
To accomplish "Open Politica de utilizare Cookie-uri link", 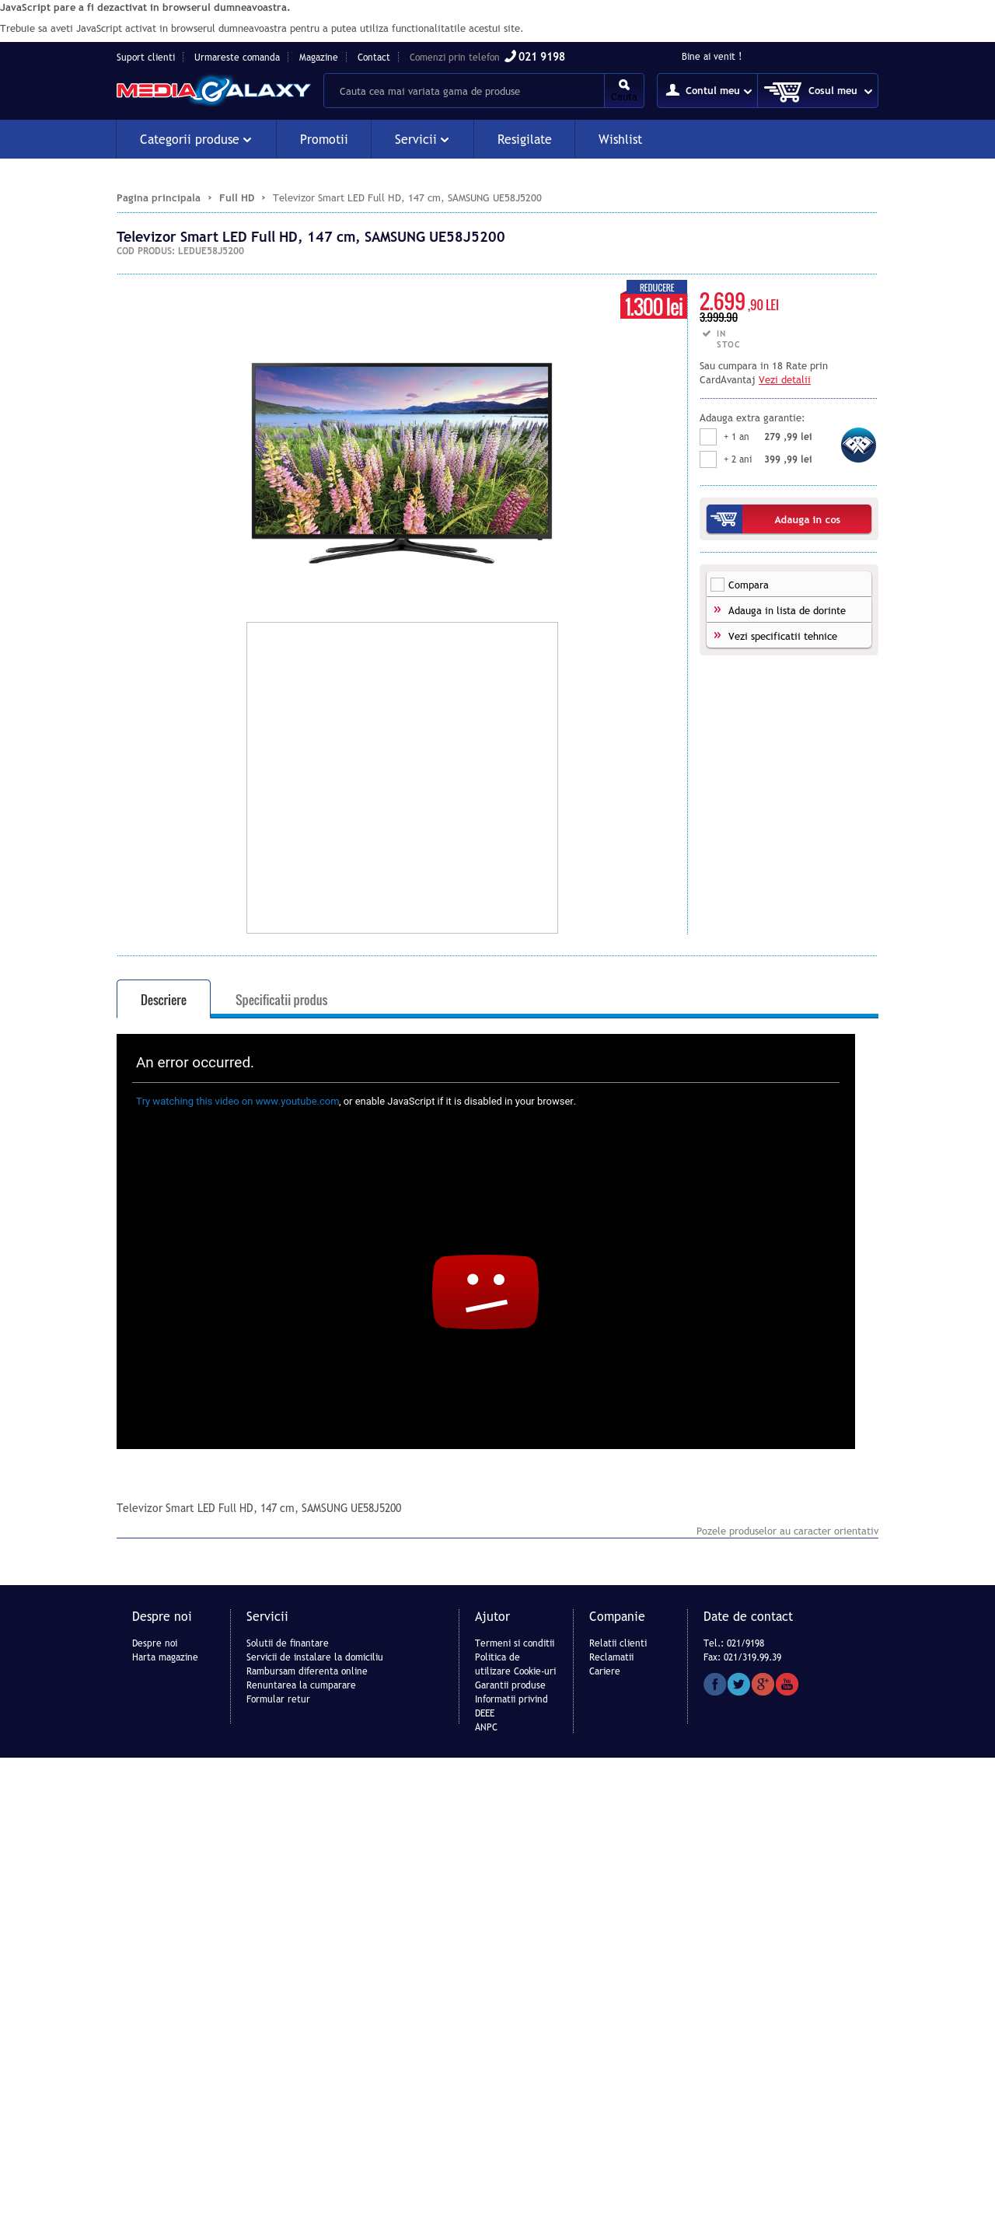I will coord(515,1664).
